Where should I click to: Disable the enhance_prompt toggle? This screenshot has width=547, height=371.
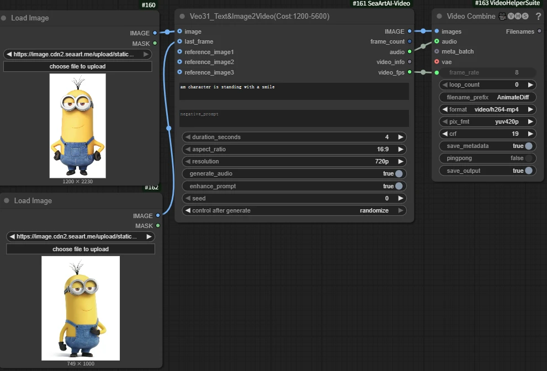click(x=399, y=187)
